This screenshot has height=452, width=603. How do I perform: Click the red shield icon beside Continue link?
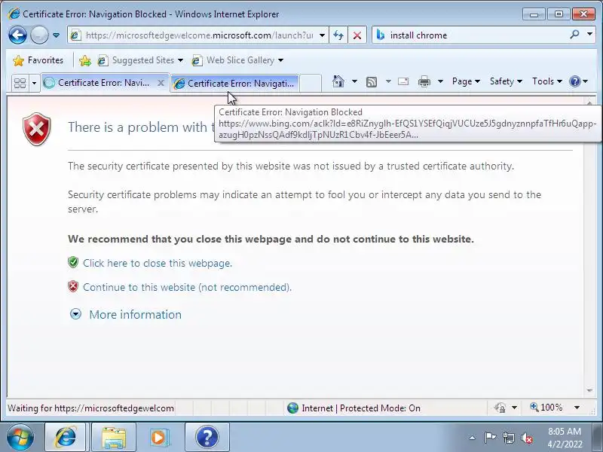[x=73, y=286]
